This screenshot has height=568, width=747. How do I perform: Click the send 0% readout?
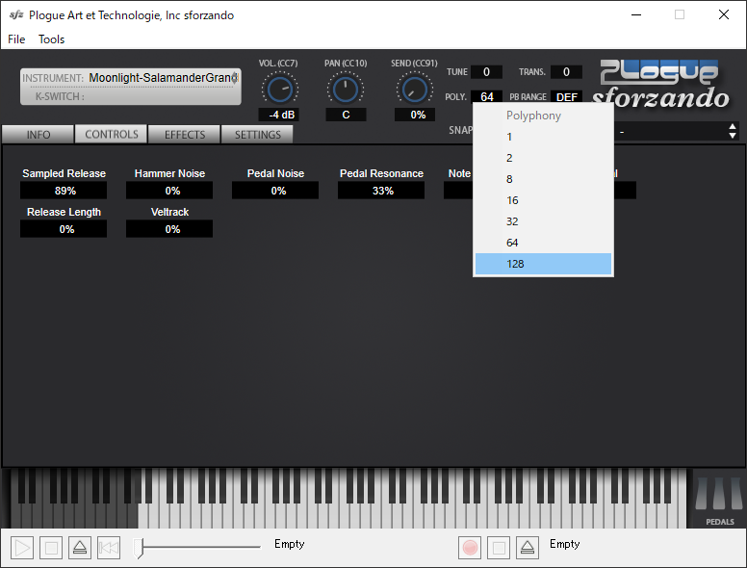tap(415, 115)
